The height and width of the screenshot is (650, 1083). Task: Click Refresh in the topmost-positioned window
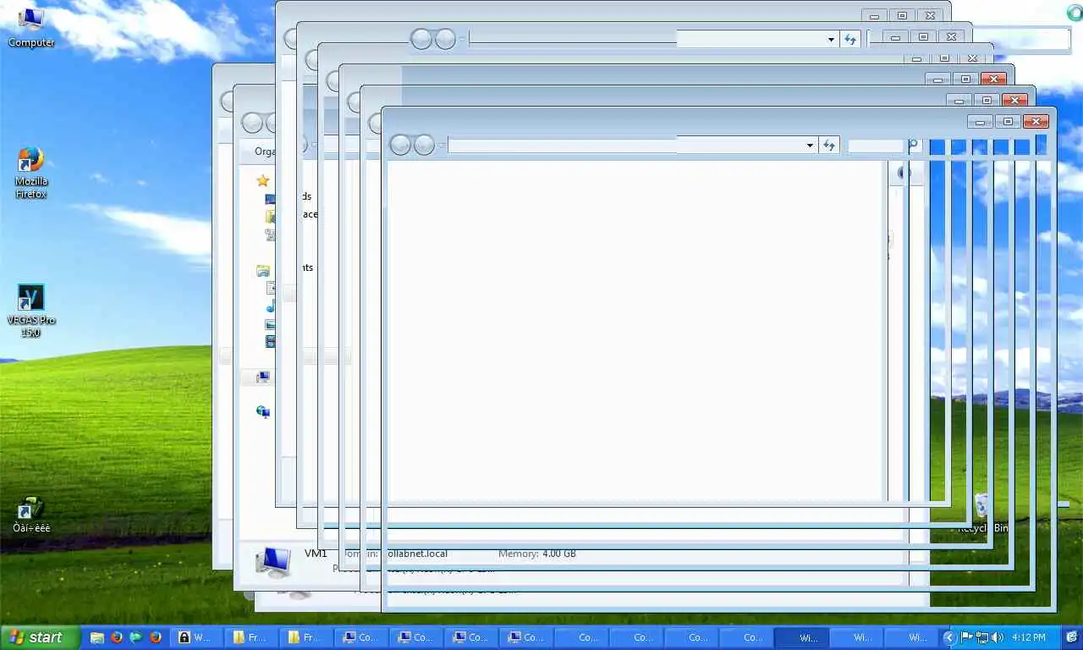click(x=850, y=40)
